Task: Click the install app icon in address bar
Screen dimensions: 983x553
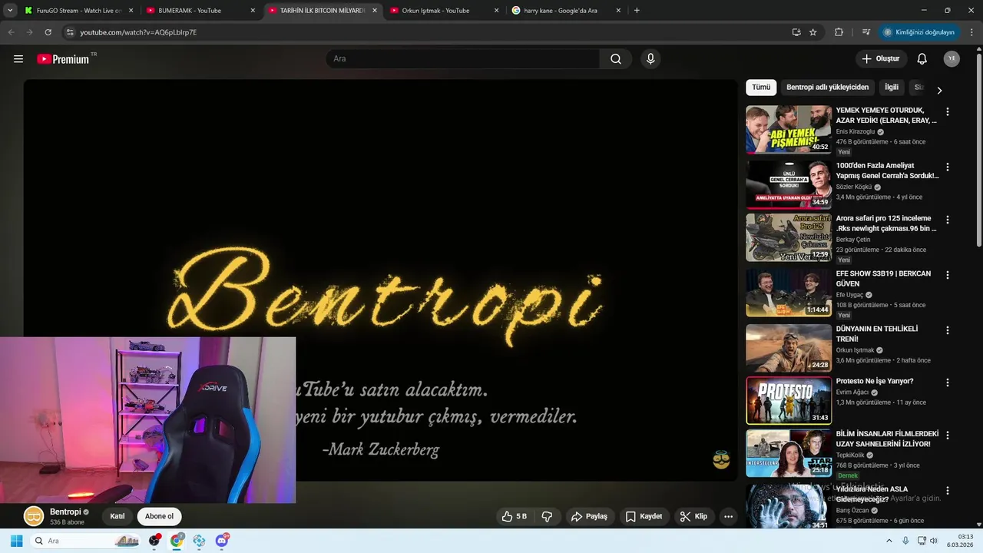Action: [796, 32]
